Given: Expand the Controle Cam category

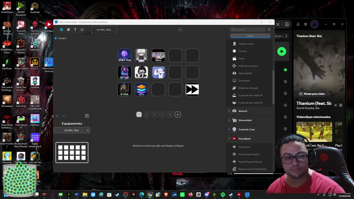Looking at the screenshot, I should [229, 129].
